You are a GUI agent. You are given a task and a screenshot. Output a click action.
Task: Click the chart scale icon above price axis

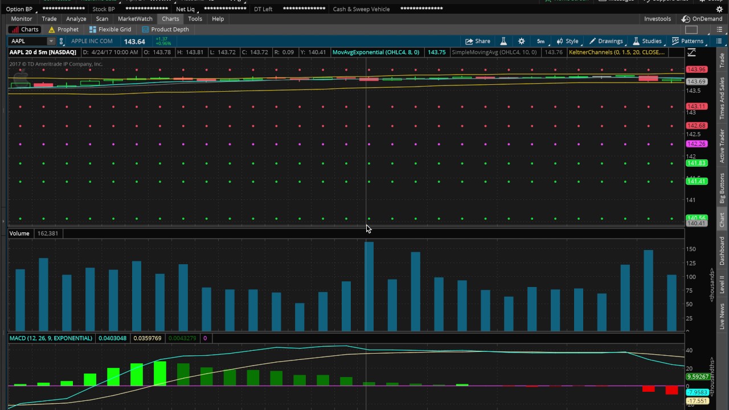click(691, 52)
